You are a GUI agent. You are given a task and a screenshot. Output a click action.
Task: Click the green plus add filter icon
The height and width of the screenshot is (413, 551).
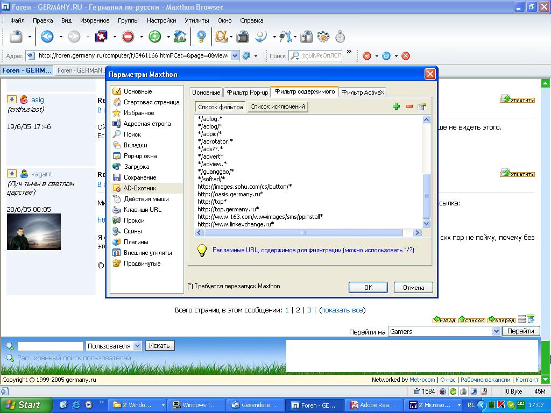click(397, 106)
